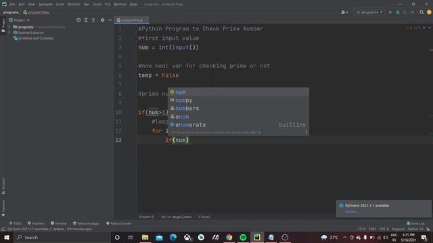The image size is (433, 243).
Task: Choose 'numpy' in the autocomplete popup
Action: (238, 101)
